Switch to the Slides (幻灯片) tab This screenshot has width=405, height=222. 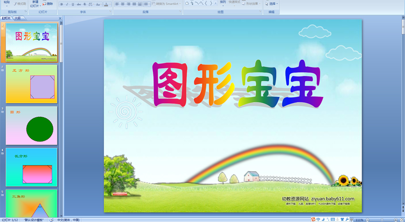tap(6, 19)
